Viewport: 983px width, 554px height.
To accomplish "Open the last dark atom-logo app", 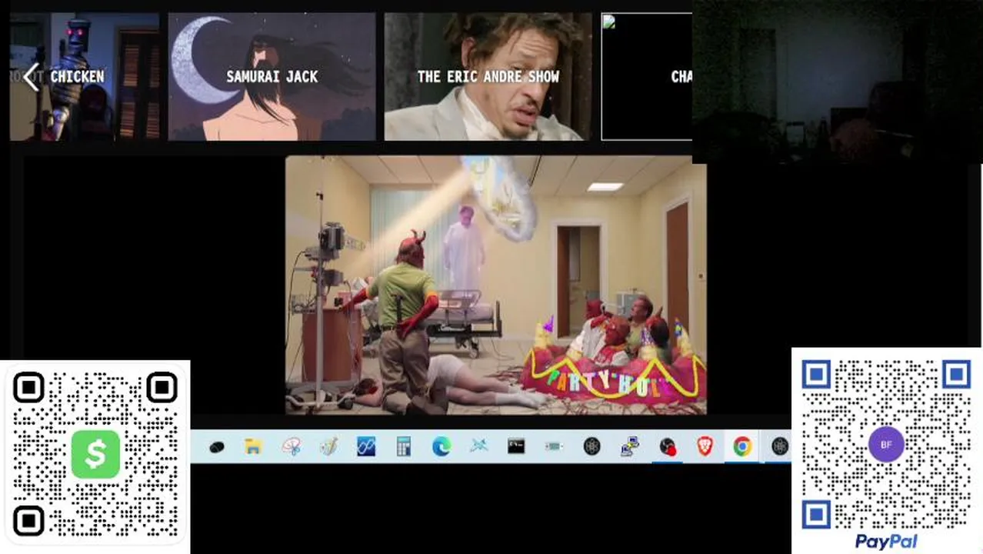I will click(x=780, y=446).
